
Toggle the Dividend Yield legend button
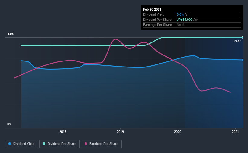(x=21, y=144)
